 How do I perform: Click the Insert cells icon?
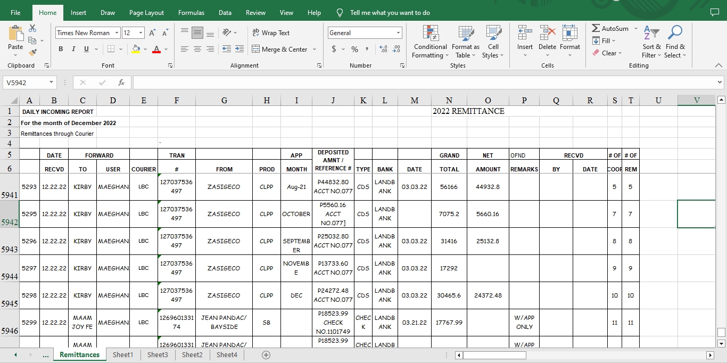pyautogui.click(x=525, y=33)
